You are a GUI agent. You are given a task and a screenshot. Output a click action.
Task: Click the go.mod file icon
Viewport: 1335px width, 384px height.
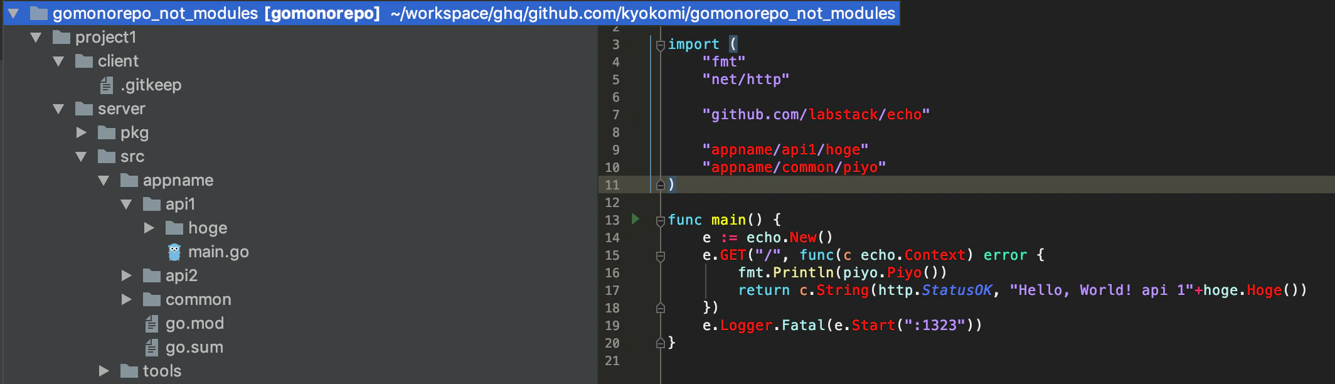pyautogui.click(x=152, y=323)
